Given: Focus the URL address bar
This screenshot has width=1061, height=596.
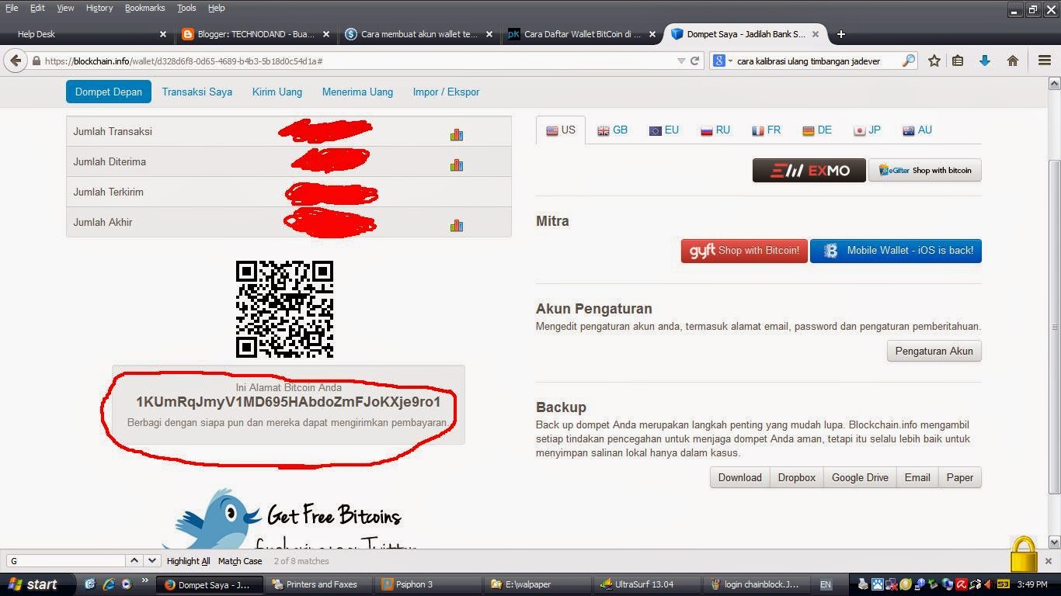Looking at the screenshot, I should coord(357,61).
